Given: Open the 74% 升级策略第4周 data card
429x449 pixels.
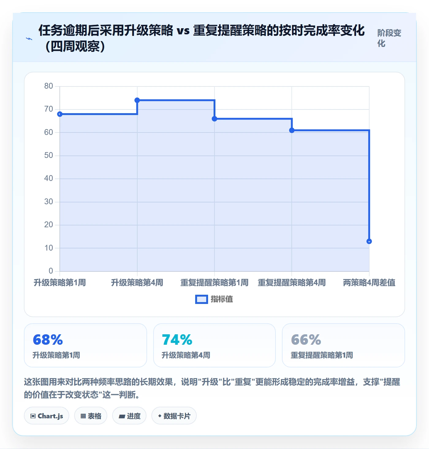Looking at the screenshot, I should pyautogui.click(x=214, y=345).
